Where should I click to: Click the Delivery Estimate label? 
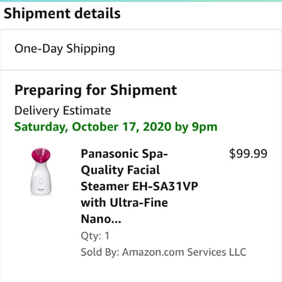[63, 110]
